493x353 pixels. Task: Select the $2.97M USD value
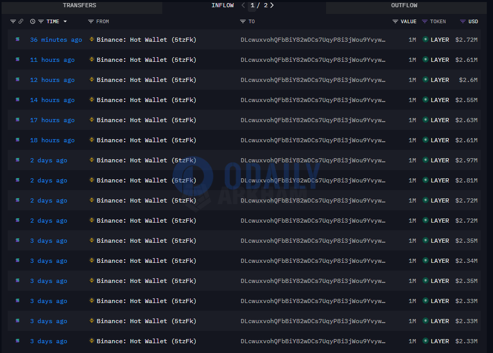[x=466, y=160]
